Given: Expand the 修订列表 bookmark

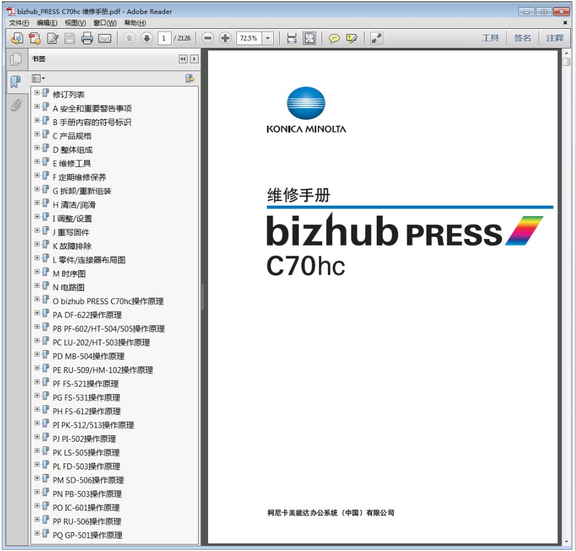Looking at the screenshot, I should coord(37,93).
